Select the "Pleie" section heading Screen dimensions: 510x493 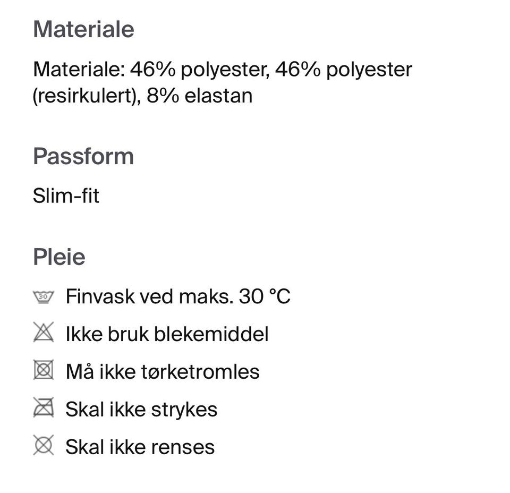(59, 257)
